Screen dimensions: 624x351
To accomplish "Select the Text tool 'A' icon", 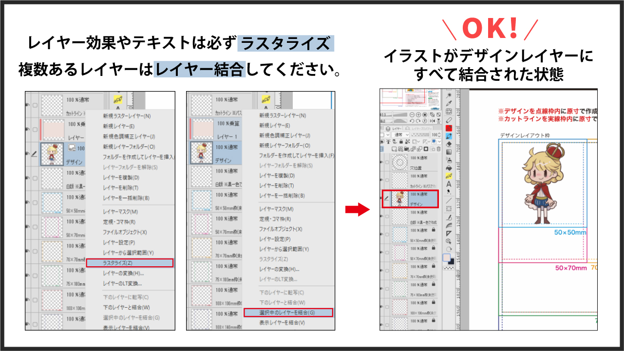I will 449,184.
